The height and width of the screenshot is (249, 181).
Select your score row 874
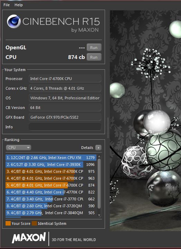tap(51, 185)
